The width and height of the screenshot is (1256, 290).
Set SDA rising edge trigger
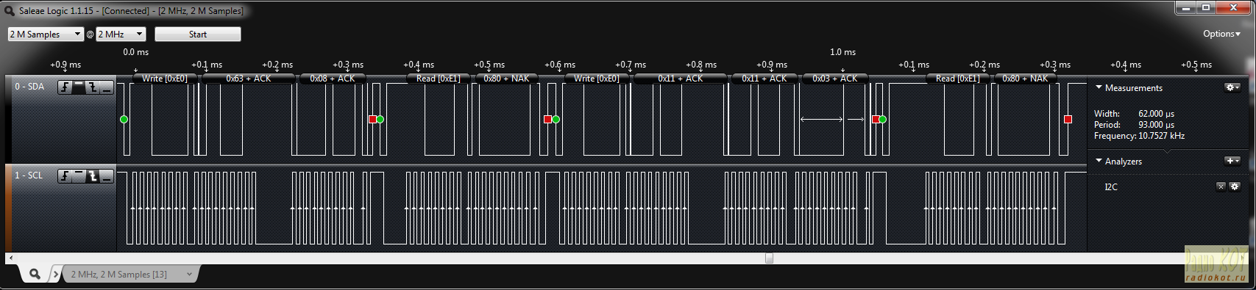(65, 88)
